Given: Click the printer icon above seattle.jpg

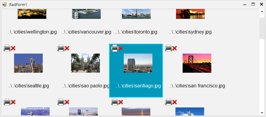Looking at the screenshot, I should point(7,48).
